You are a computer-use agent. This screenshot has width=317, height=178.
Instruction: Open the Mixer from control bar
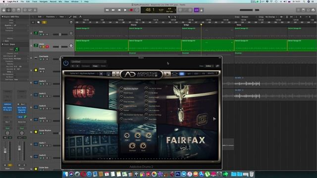point(30,10)
